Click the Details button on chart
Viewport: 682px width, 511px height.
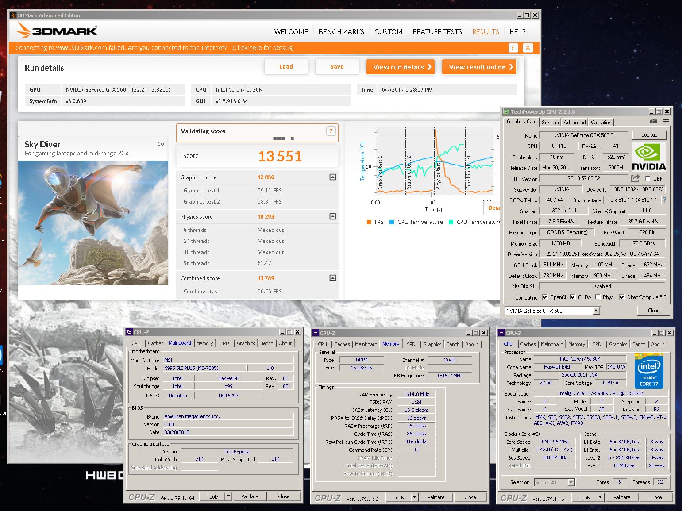(492, 208)
